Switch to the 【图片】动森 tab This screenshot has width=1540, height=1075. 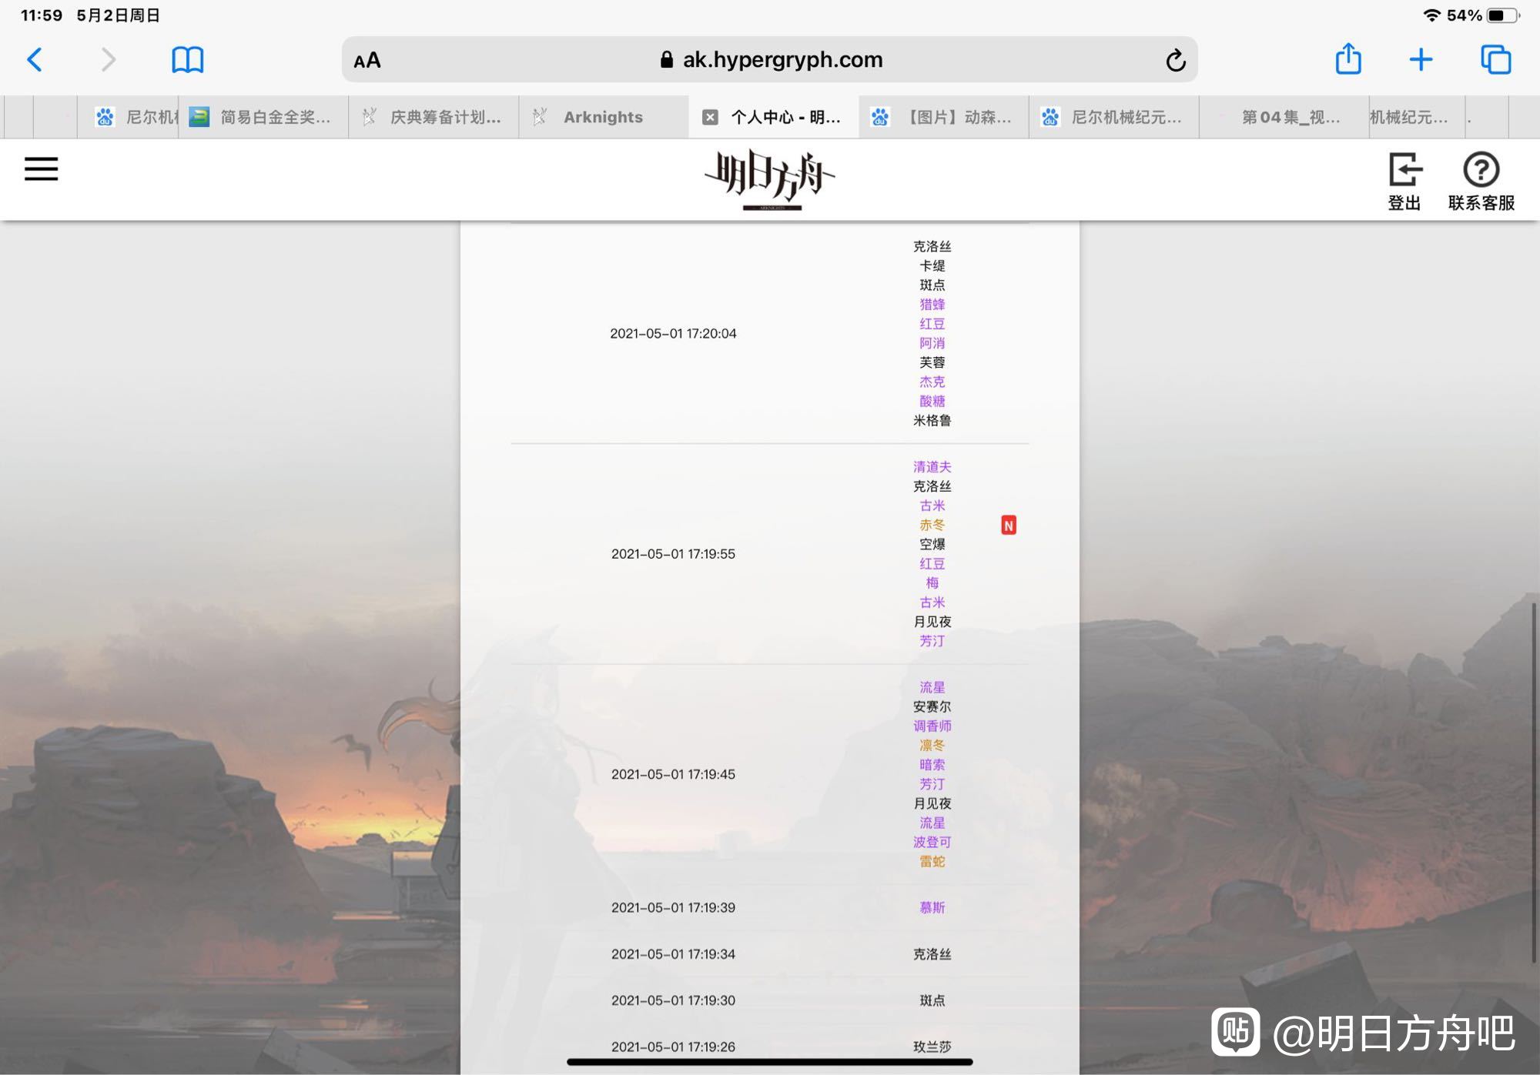[x=944, y=117]
